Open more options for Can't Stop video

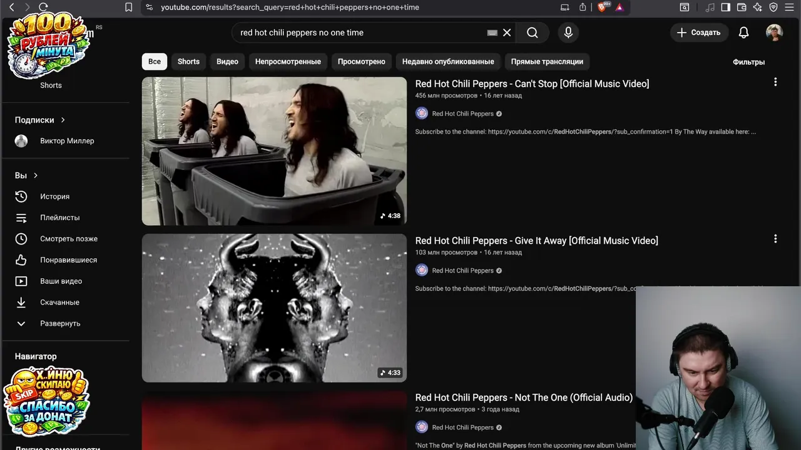pos(775,82)
